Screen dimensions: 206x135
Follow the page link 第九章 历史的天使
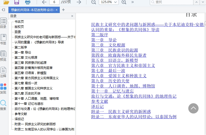(x=110, y=81)
